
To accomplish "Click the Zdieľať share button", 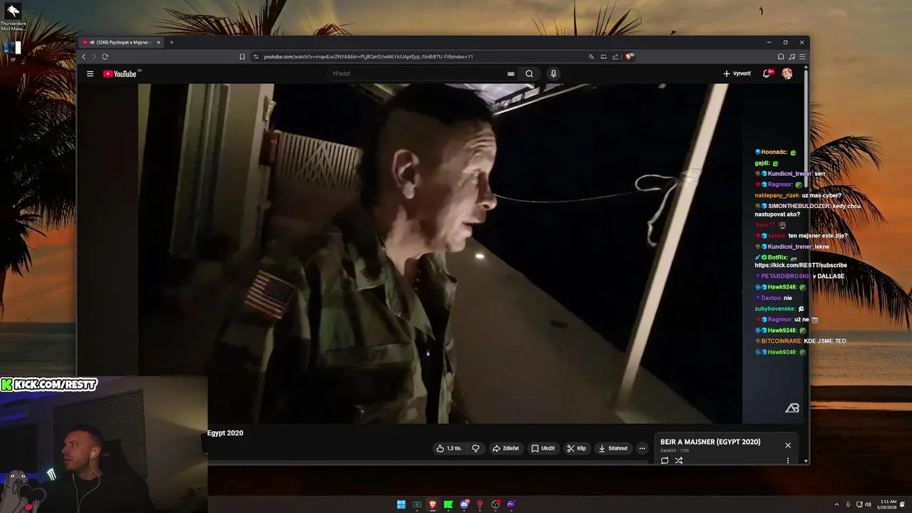I will tap(506, 448).
